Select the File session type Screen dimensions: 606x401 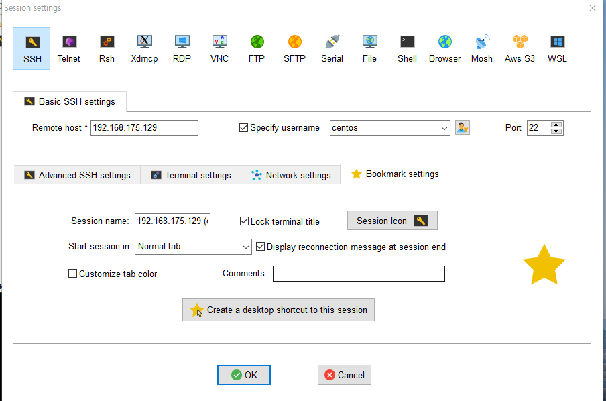coord(369,49)
